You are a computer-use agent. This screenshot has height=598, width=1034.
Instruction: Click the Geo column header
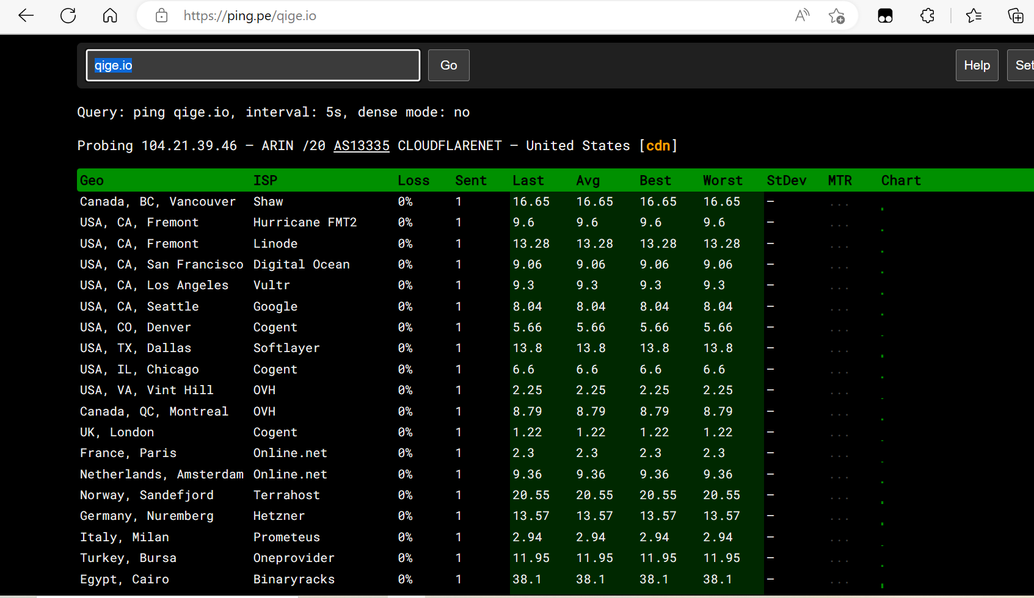pyautogui.click(x=92, y=181)
